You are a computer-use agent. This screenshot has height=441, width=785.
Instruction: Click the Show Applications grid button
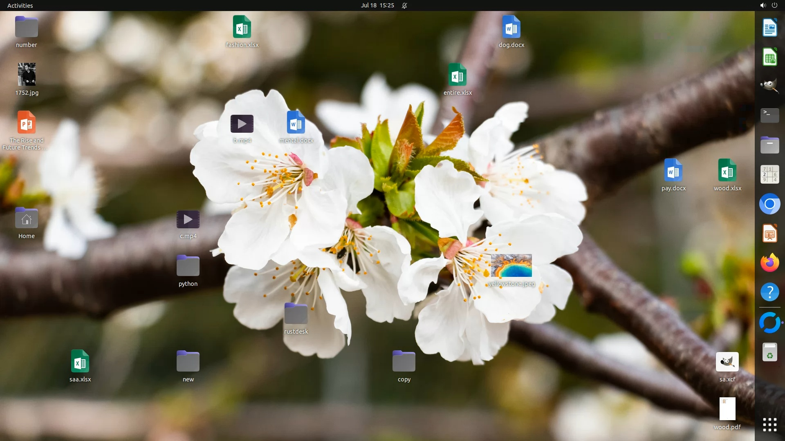pyautogui.click(x=769, y=425)
